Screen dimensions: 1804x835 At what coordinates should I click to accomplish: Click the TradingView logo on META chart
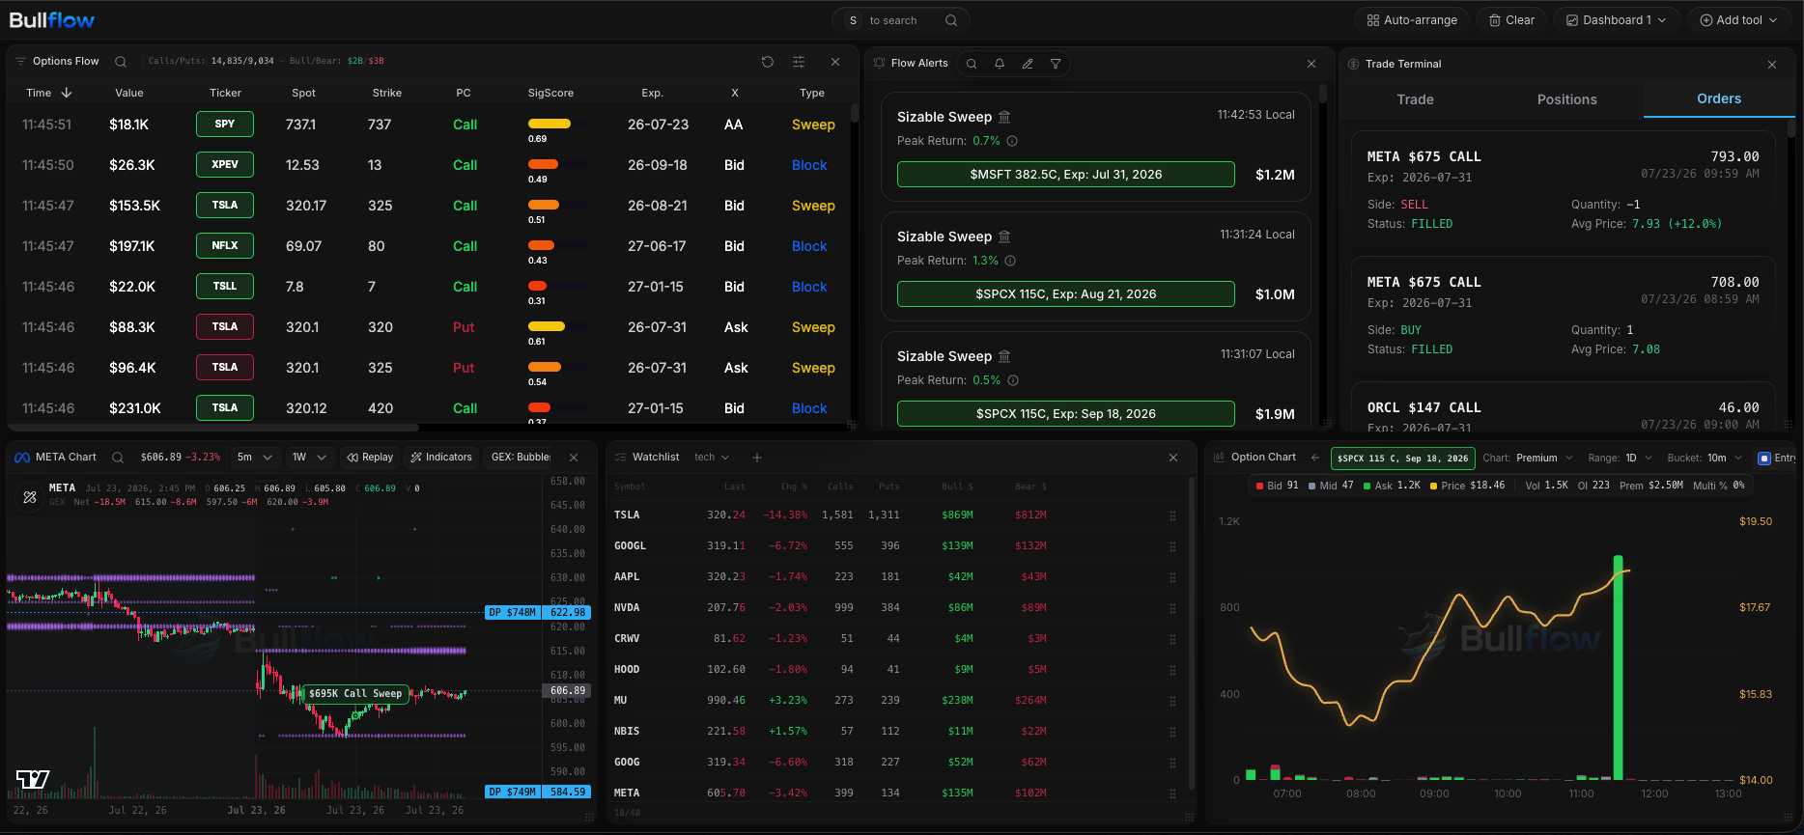click(x=33, y=779)
